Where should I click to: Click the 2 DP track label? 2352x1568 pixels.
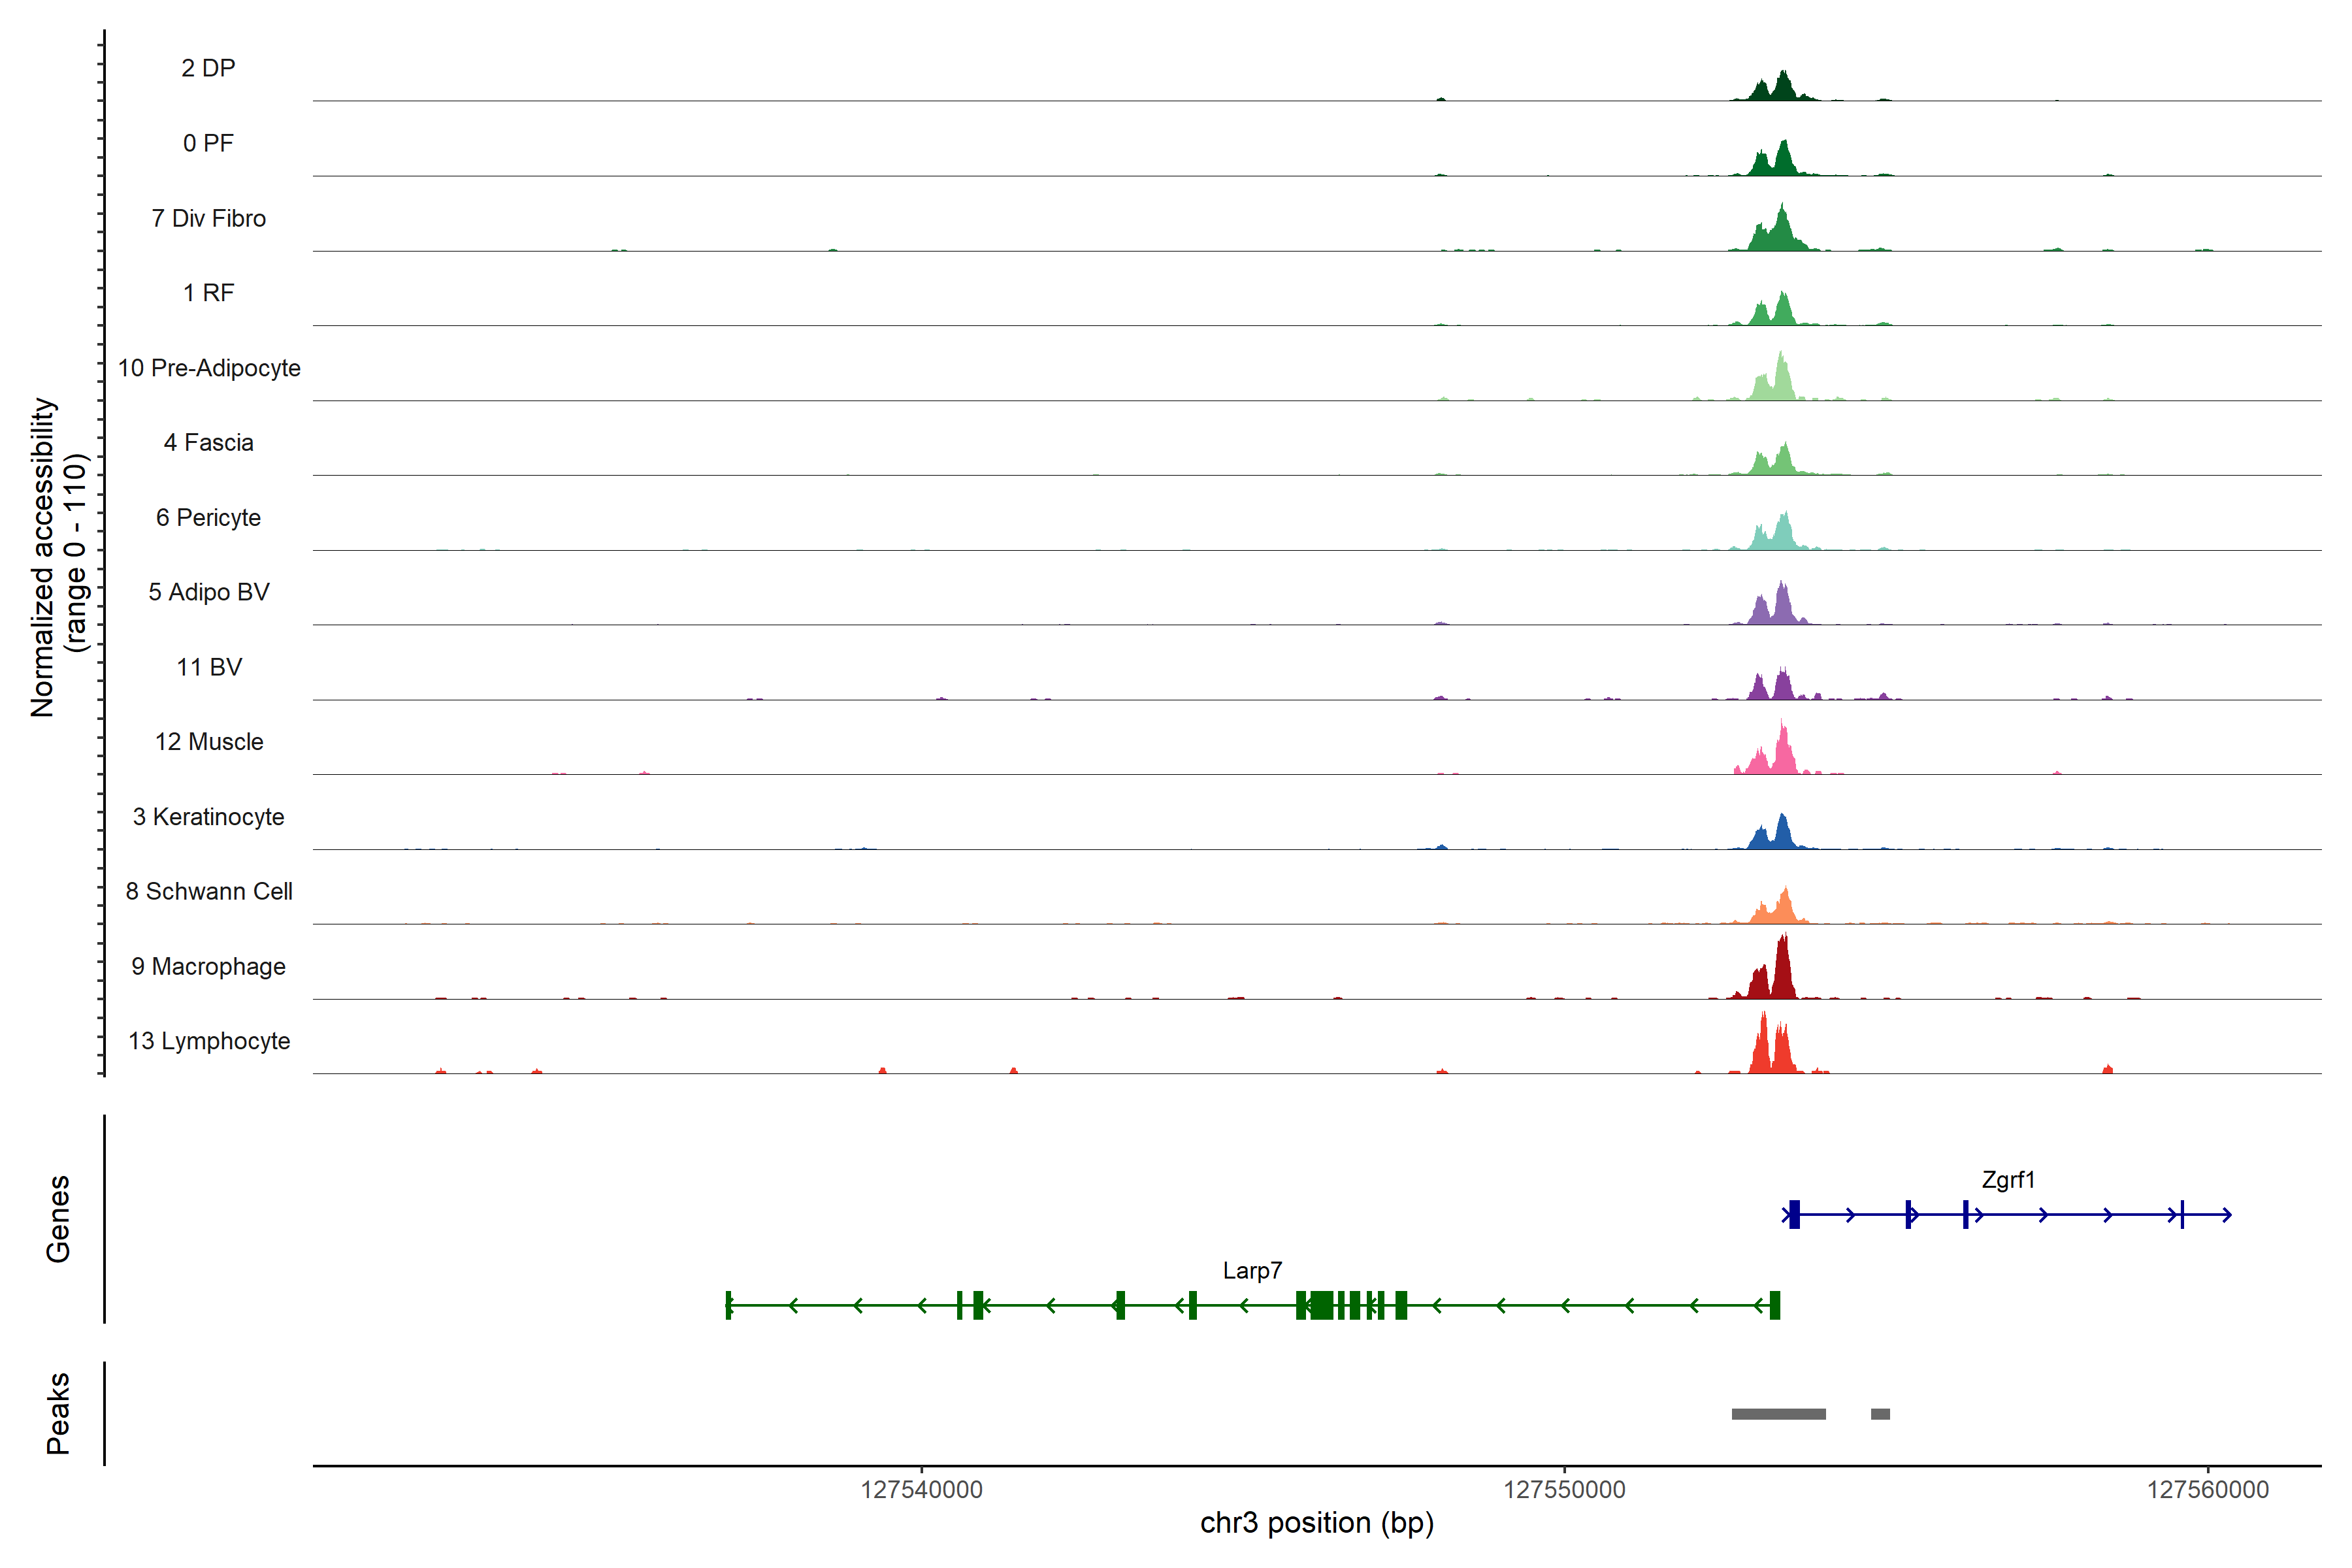(x=208, y=68)
